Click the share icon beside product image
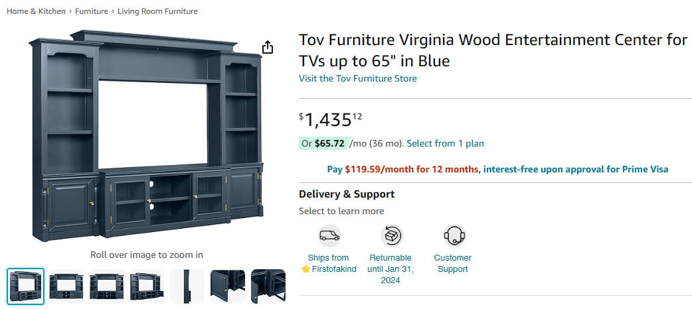 click(268, 47)
